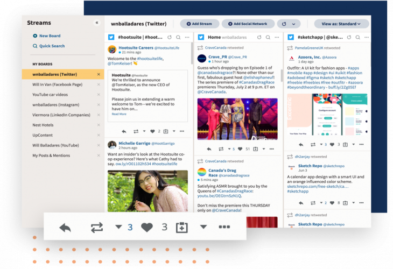
Task: Retweet the Crave_PR tweet
Action: [221, 149]
